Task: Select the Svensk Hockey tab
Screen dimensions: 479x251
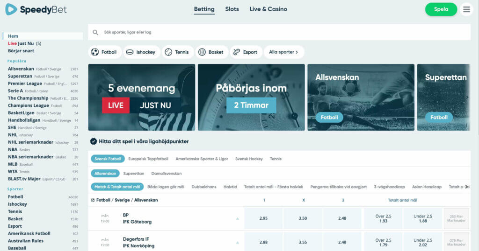Action: click(x=249, y=159)
